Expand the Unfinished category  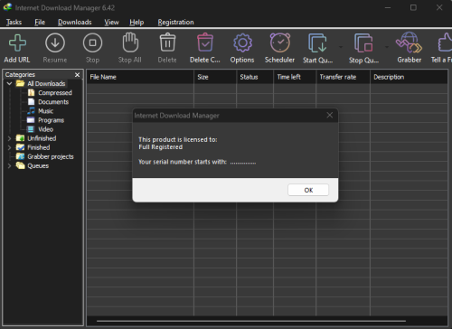coord(9,138)
